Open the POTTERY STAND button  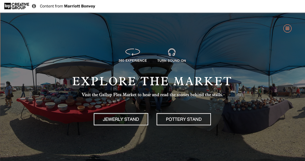pyautogui.click(x=184, y=119)
